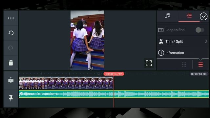This screenshot has width=210, height=118.
Task: Click the timeline ruler at mark 8
Action: 69,73
